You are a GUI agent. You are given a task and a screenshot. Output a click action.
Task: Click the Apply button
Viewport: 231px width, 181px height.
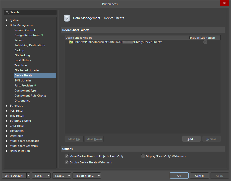pos(219,176)
